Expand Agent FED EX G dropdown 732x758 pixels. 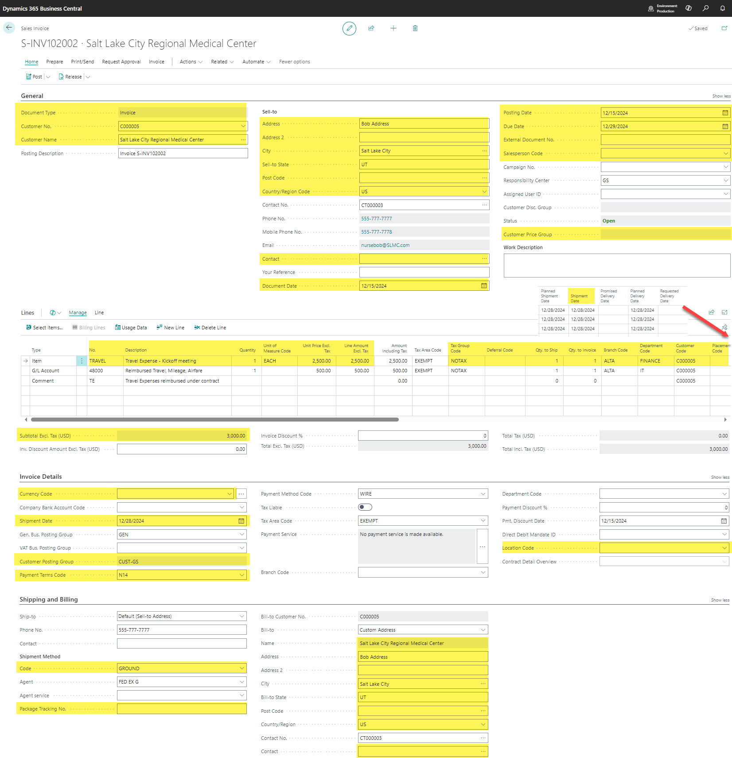242,682
